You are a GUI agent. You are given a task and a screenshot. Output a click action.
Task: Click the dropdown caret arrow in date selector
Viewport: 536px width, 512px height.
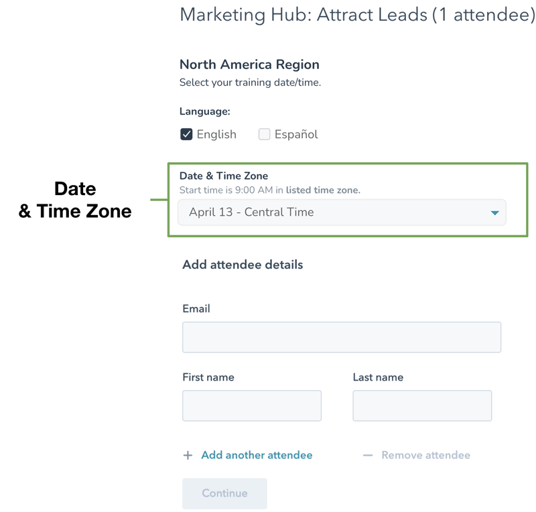pos(494,212)
